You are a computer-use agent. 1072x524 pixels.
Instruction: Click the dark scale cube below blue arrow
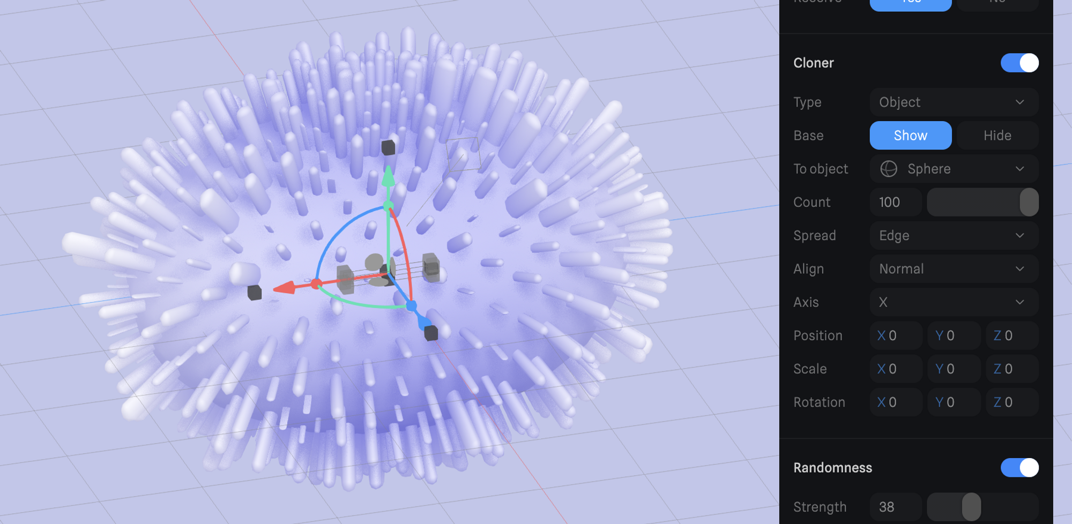[431, 333]
